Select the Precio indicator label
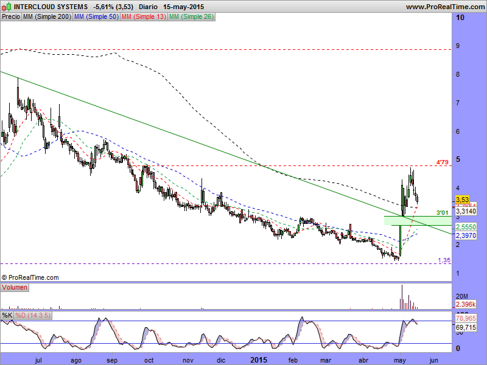Screen dimensions: 487x365 [x=11, y=17]
